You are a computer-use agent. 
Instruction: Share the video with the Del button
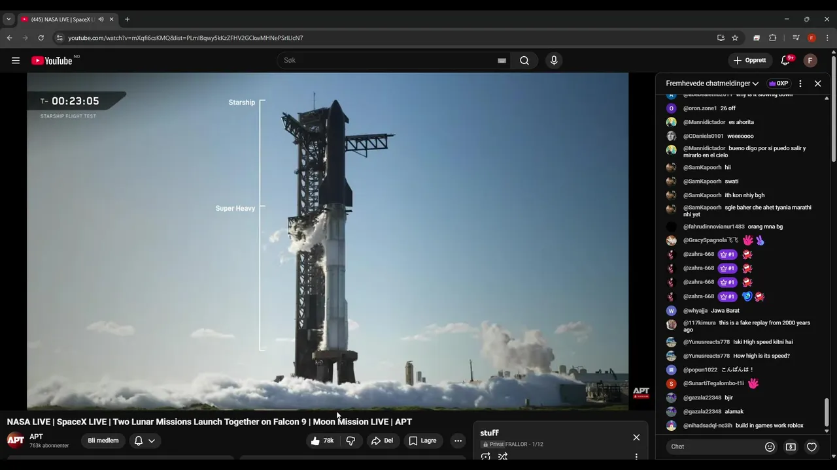tap(382, 441)
